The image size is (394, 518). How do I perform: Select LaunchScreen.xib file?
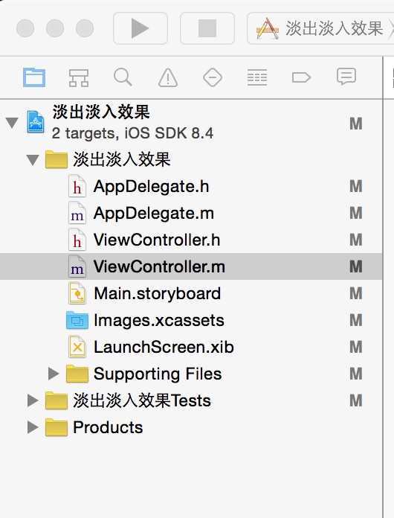(164, 348)
